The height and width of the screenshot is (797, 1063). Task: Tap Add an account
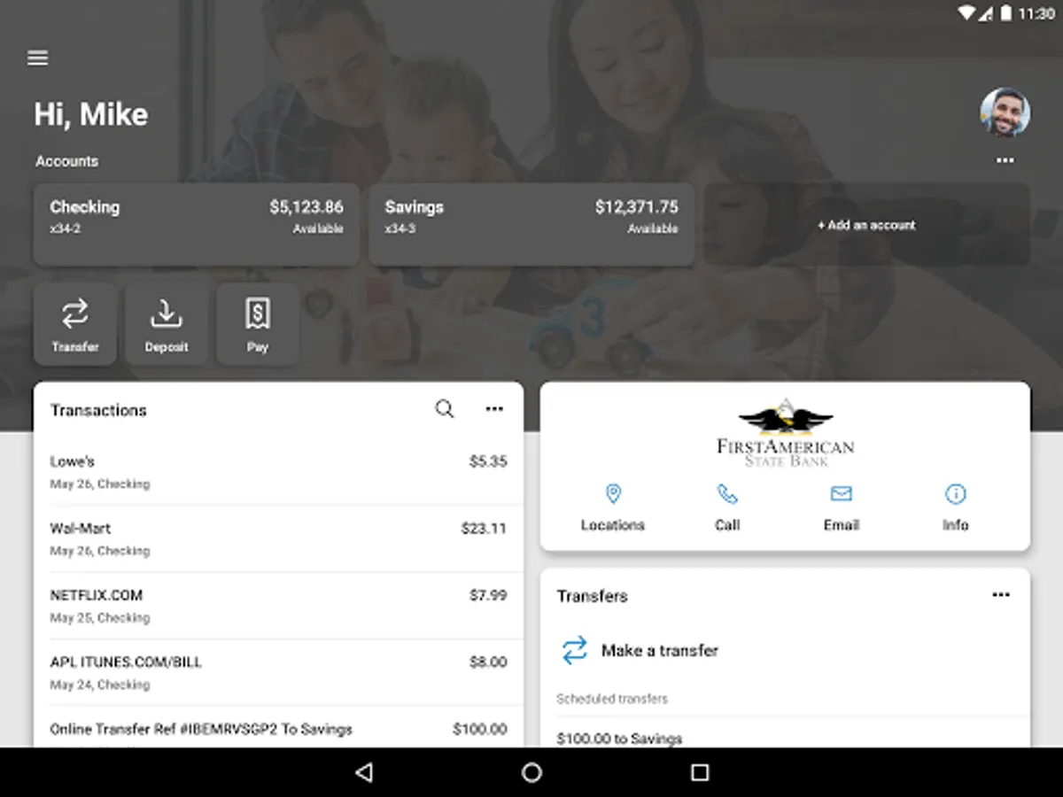pyautogui.click(x=866, y=225)
